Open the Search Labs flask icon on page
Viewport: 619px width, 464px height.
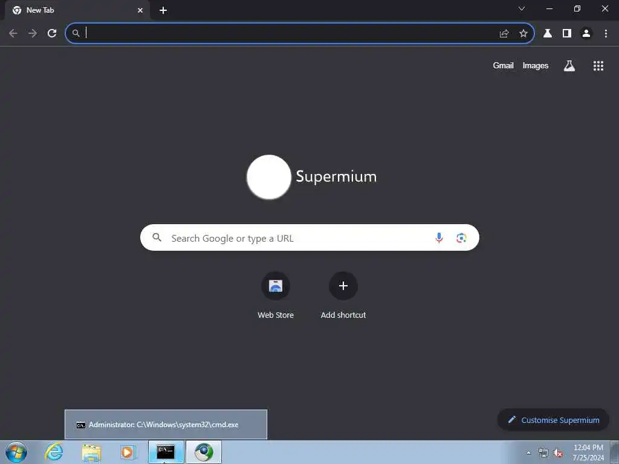point(569,65)
